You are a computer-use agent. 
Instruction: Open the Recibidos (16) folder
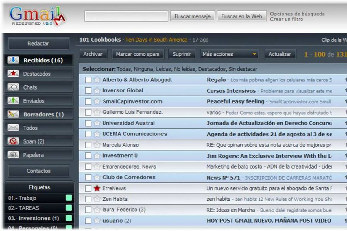coord(38,60)
